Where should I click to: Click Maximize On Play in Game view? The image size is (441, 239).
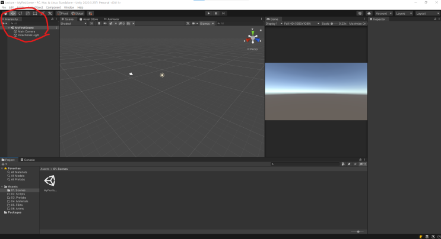pyautogui.click(x=358, y=24)
